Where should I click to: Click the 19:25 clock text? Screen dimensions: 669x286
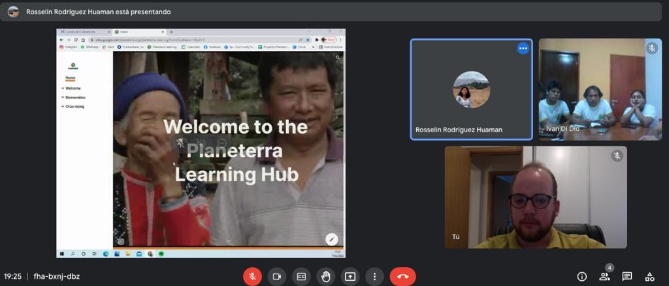point(13,277)
